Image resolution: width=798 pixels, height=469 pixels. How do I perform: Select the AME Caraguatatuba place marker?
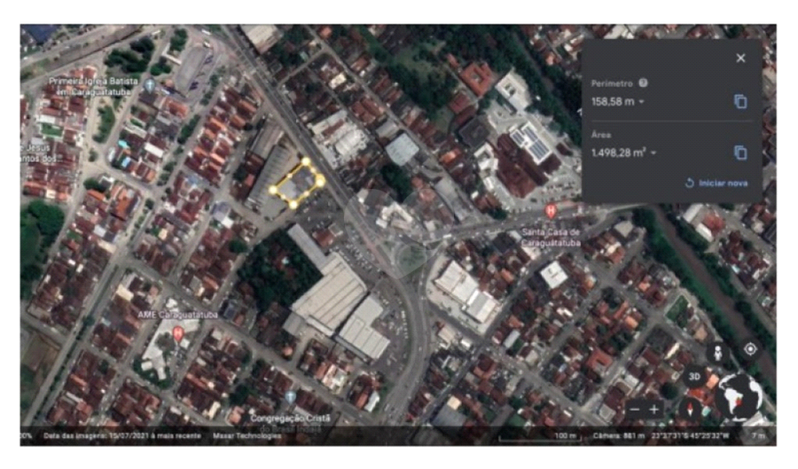(x=177, y=333)
